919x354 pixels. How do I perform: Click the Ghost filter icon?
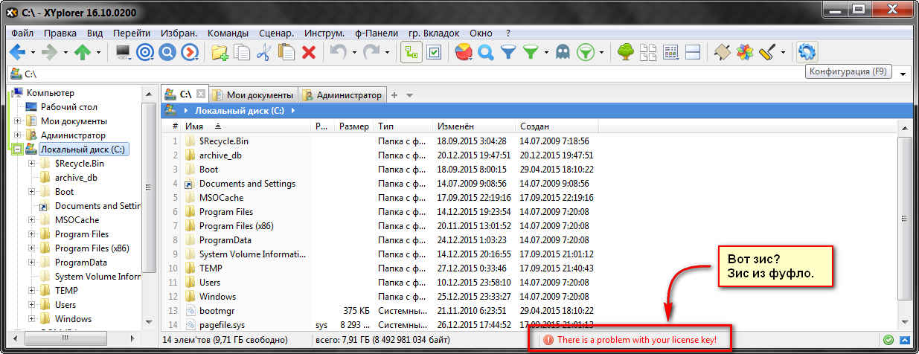[562, 52]
